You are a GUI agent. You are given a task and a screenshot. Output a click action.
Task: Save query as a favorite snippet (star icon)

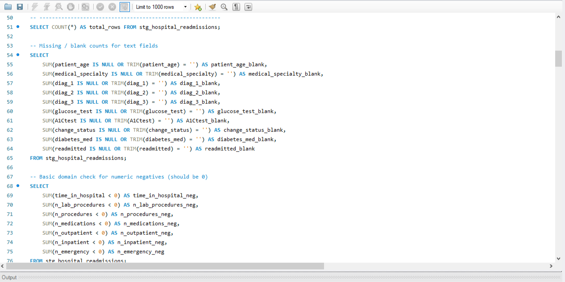click(198, 7)
